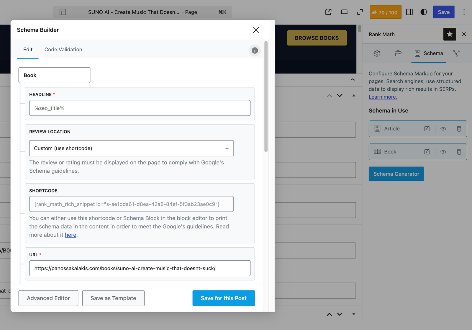The height and width of the screenshot is (330, 472).
Task: Open the document overview layout icon
Action: coord(63,12)
